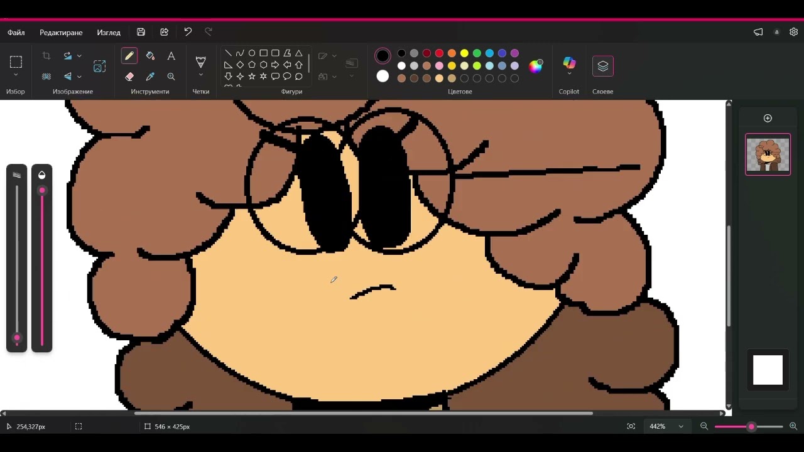Click the Save icon
804x452 pixels.
[141, 32]
